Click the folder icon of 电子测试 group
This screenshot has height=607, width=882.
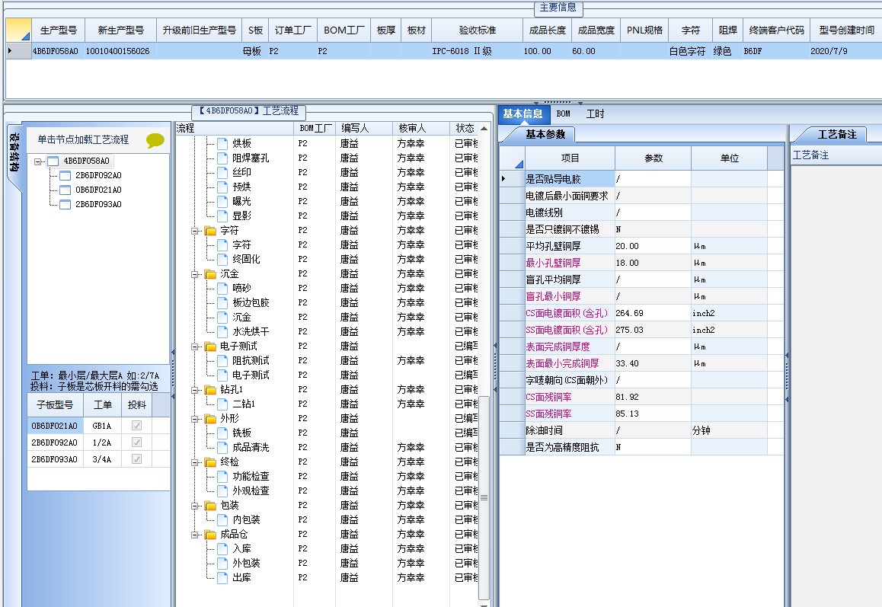210,346
